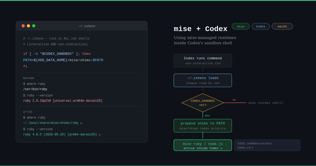The width and height of the screenshot is (316, 166).
Task: Click '$ where ruby' under AFTER
Action: (x=34, y=118)
